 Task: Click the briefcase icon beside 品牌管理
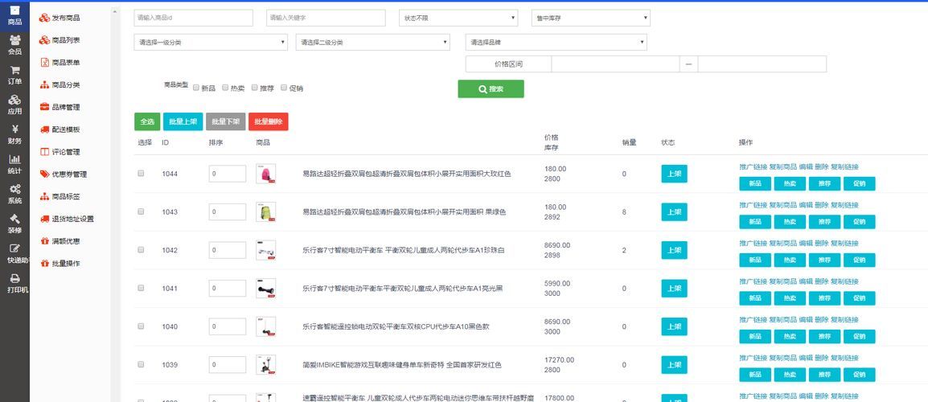coord(44,107)
